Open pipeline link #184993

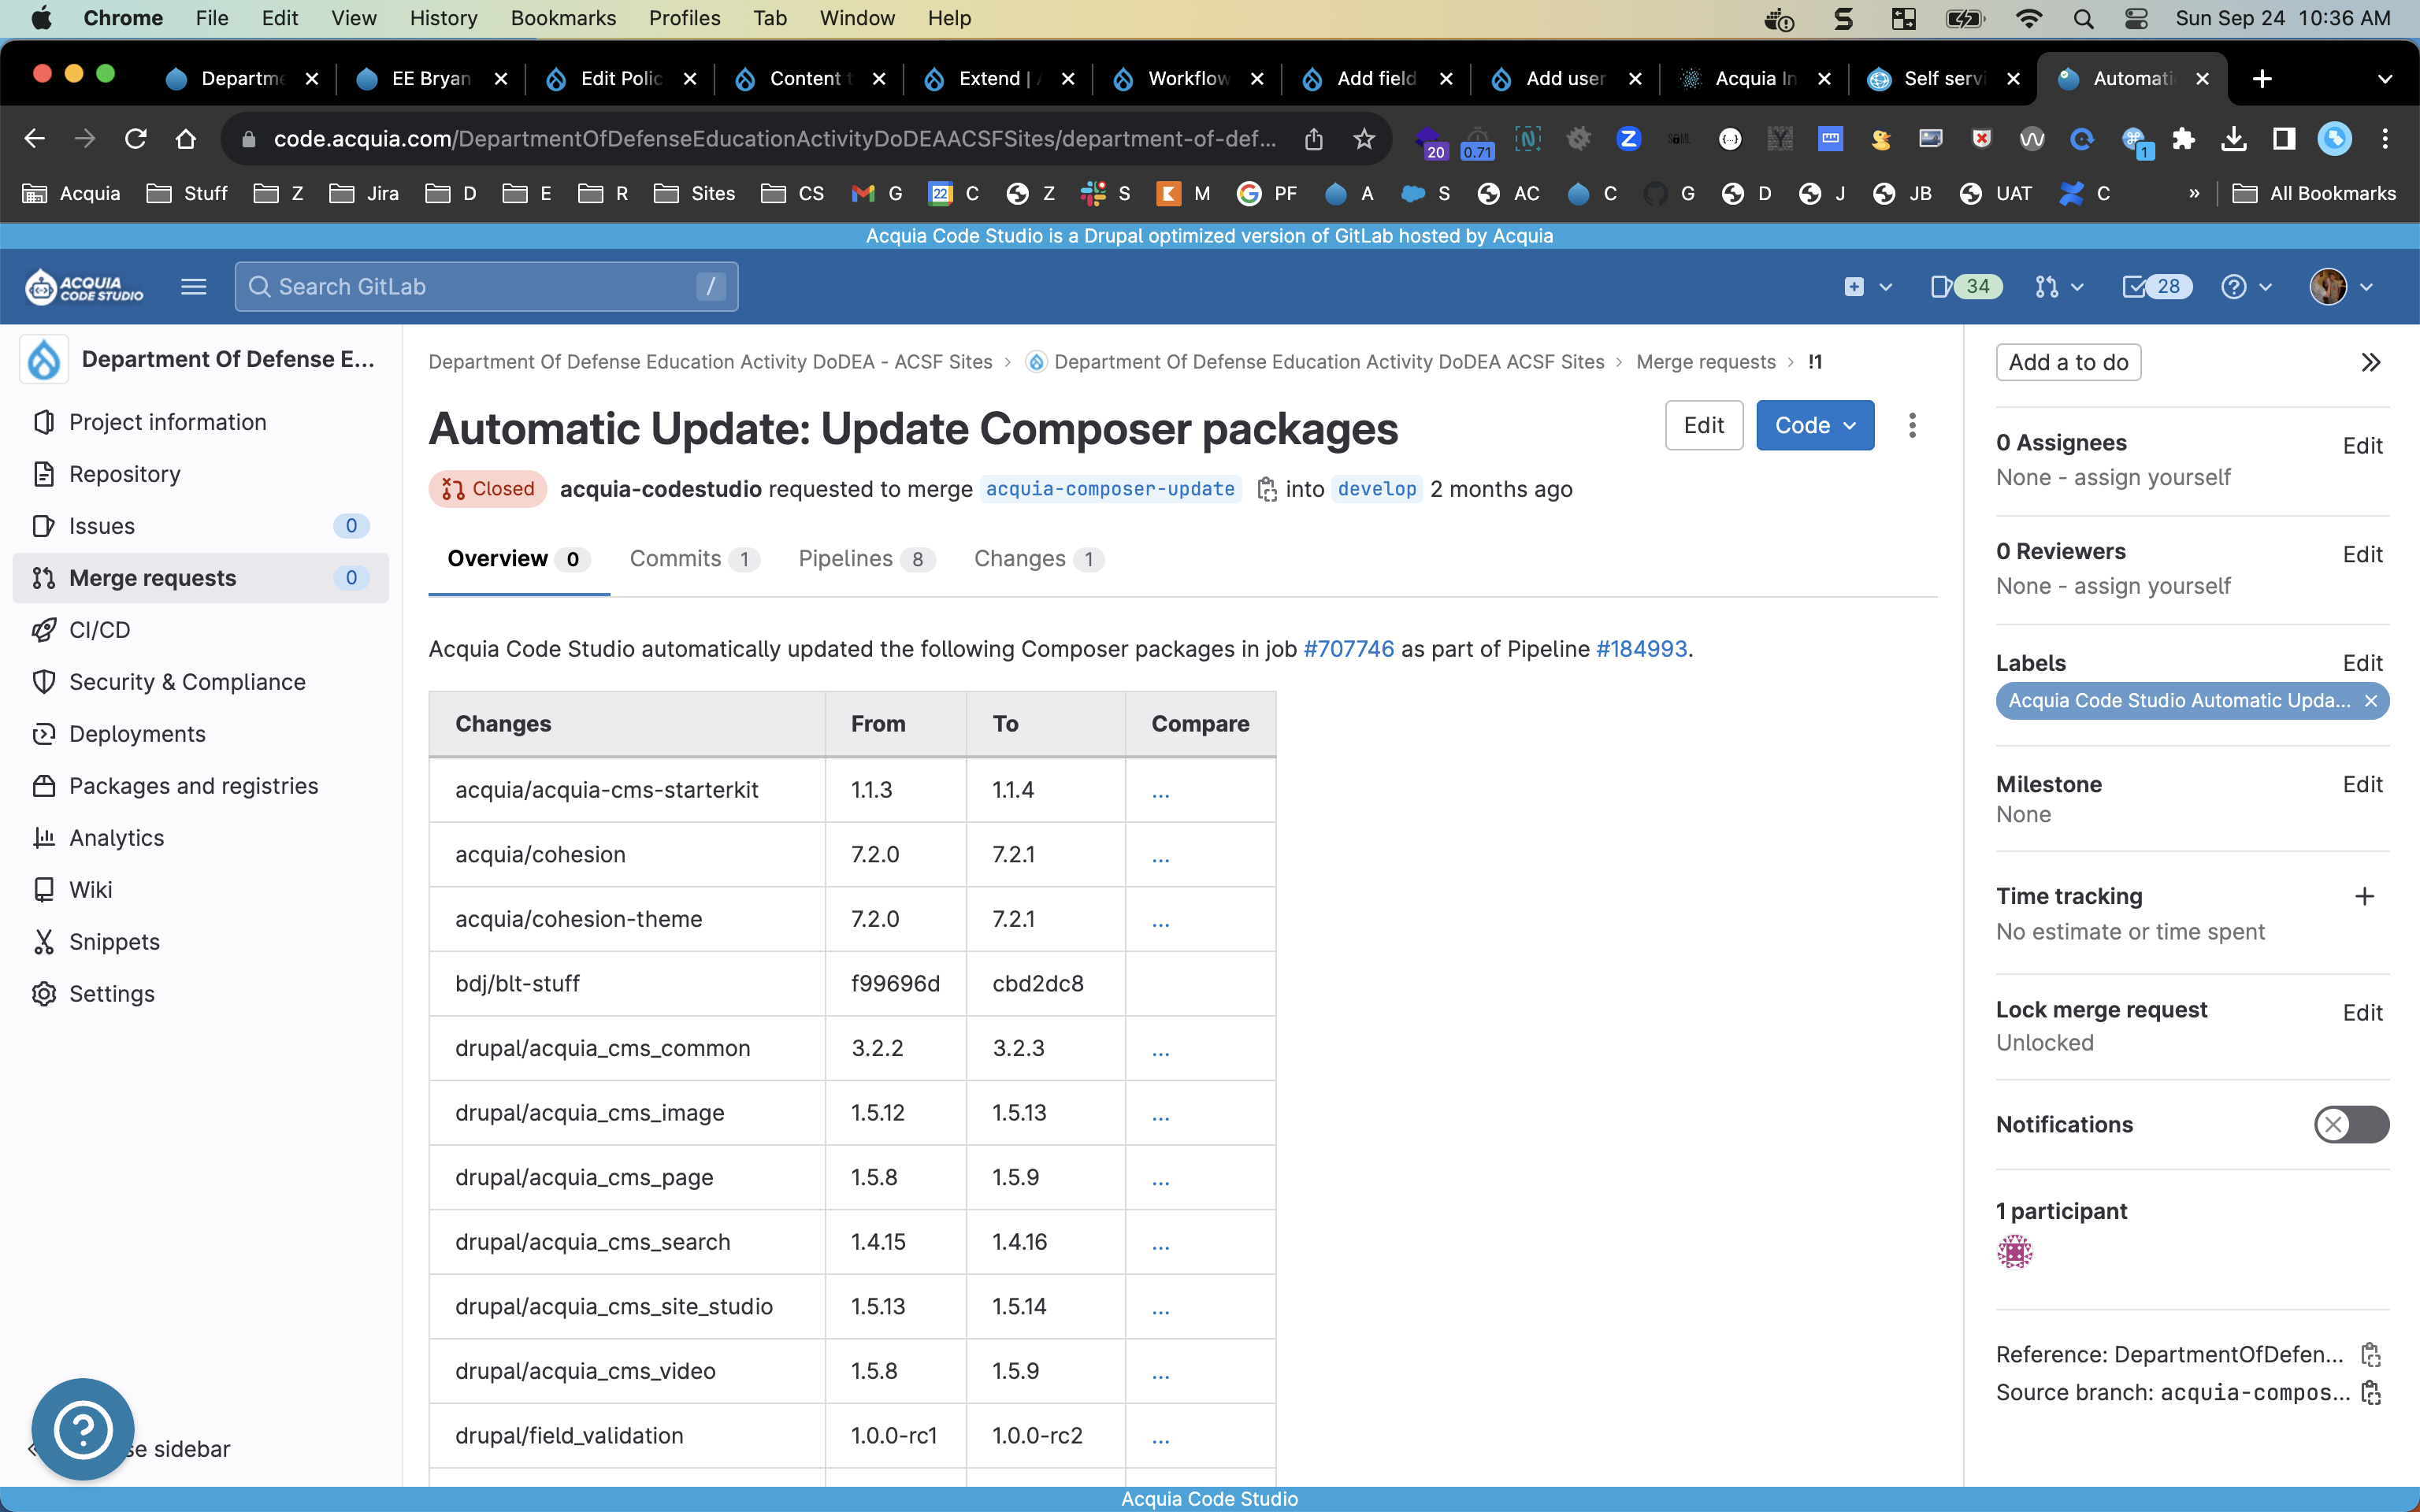click(1641, 649)
